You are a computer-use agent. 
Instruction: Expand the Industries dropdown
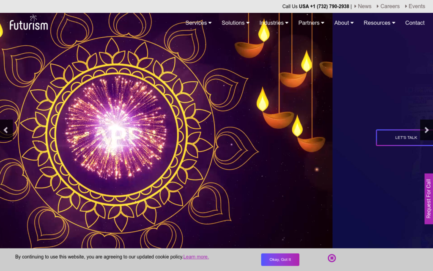click(x=274, y=23)
